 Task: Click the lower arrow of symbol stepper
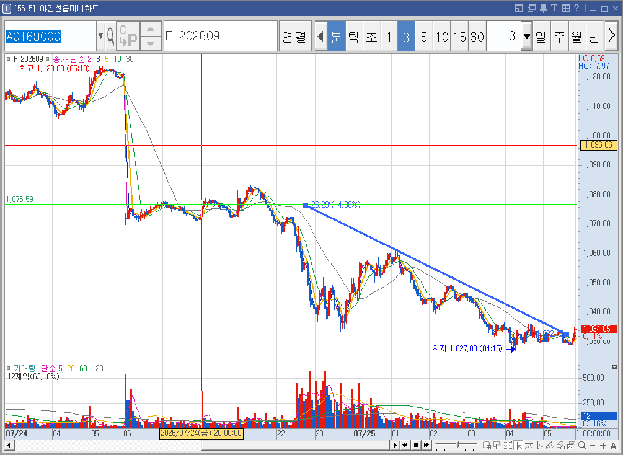click(151, 43)
